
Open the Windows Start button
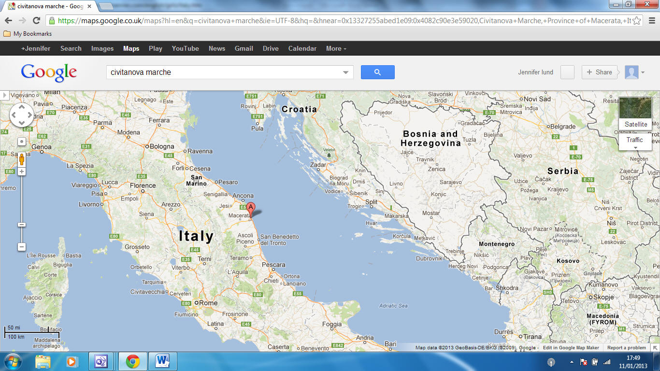tap(12, 361)
